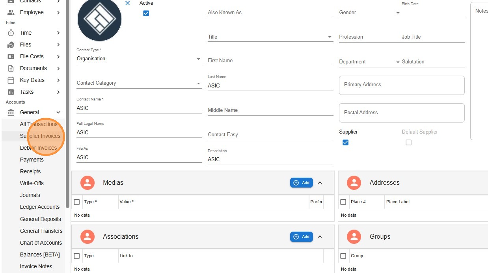Open the Title dropdown
The height and width of the screenshot is (273, 488).
[270, 37]
